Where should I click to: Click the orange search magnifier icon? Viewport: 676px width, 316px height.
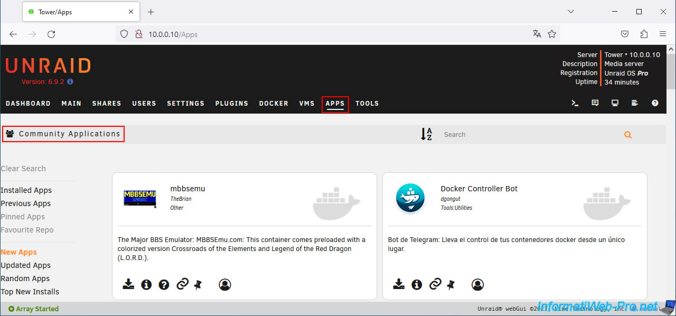(627, 135)
